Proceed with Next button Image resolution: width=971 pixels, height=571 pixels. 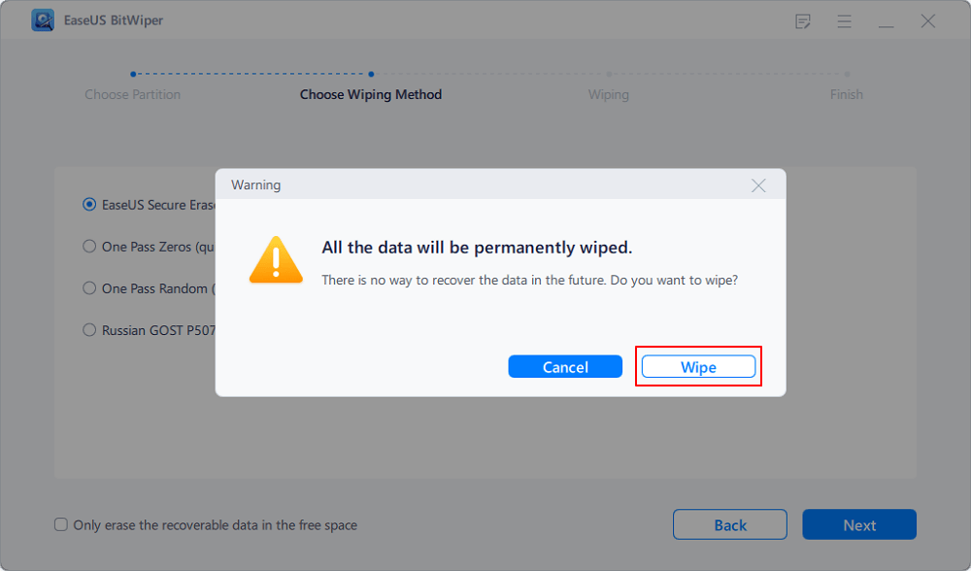point(858,523)
